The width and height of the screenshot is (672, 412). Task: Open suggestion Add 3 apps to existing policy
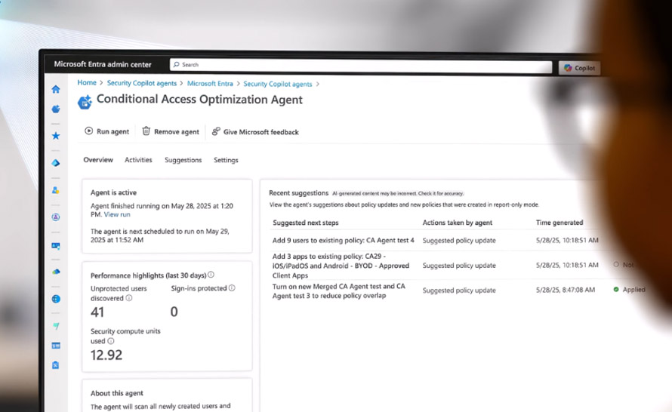pyautogui.click(x=341, y=266)
